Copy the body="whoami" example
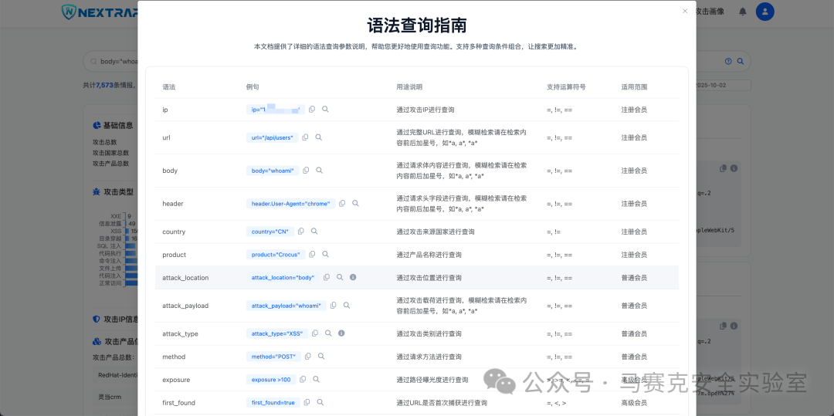 coord(306,171)
